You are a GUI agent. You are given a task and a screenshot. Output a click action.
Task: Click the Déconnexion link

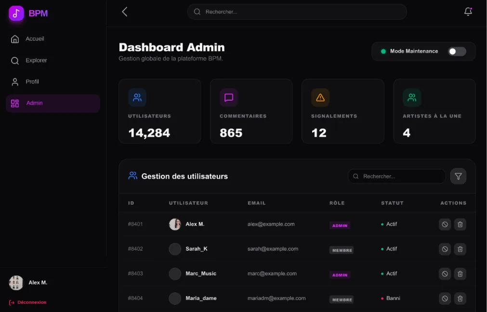pos(27,302)
